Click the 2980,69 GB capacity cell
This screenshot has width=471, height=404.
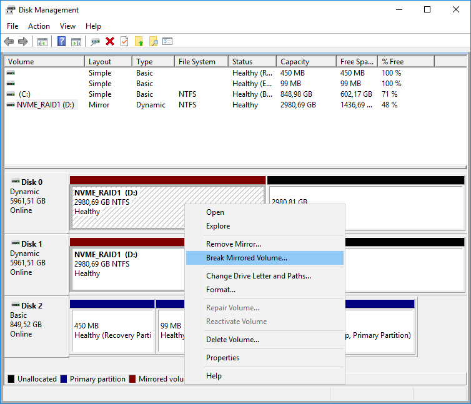pos(299,105)
